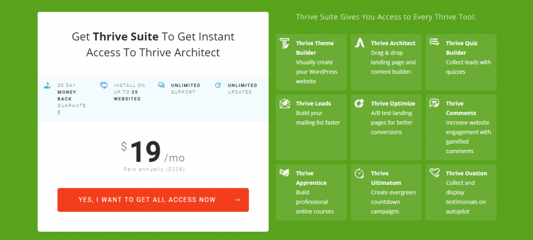This screenshot has height=240, width=533.
Task: Click the unlimited support chat icon
Action: 161,85
